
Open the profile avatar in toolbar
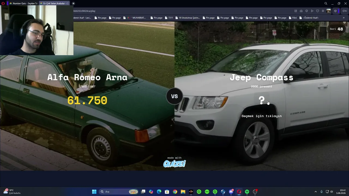[329, 11]
